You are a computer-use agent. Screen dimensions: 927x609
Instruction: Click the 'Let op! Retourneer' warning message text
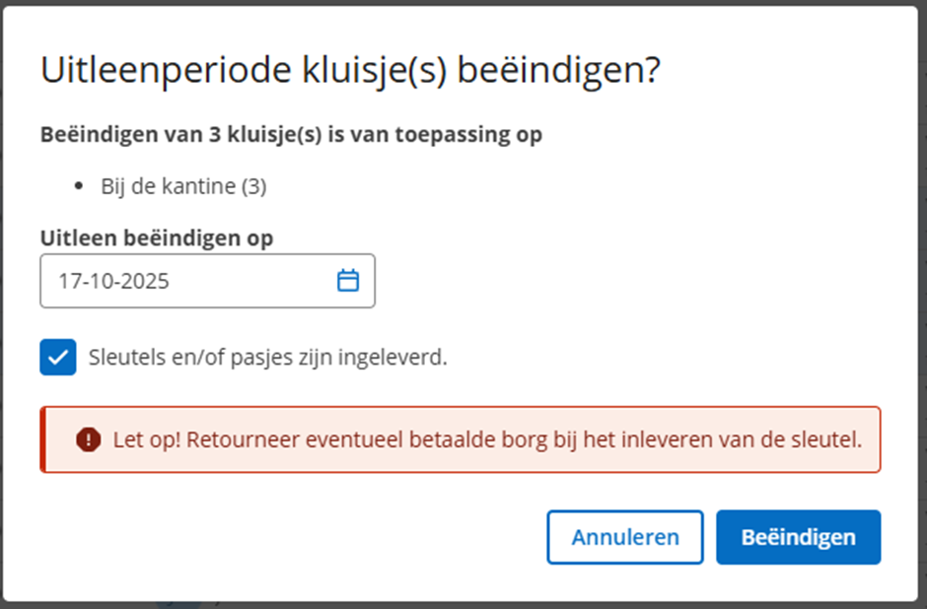487,440
